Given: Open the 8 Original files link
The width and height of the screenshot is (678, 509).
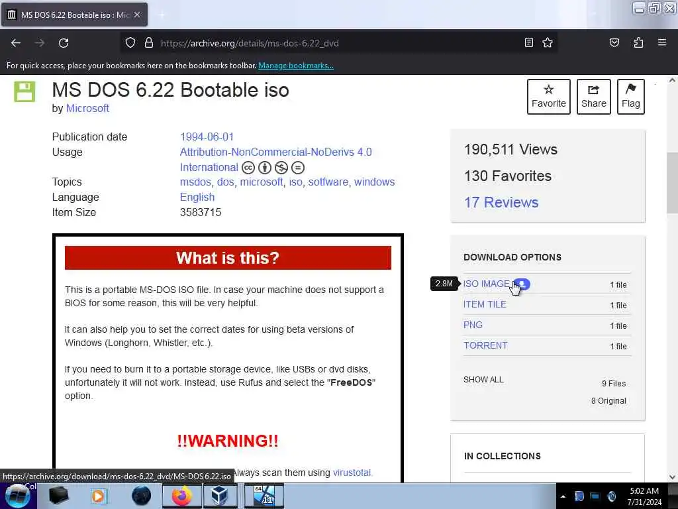Looking at the screenshot, I should (x=608, y=401).
